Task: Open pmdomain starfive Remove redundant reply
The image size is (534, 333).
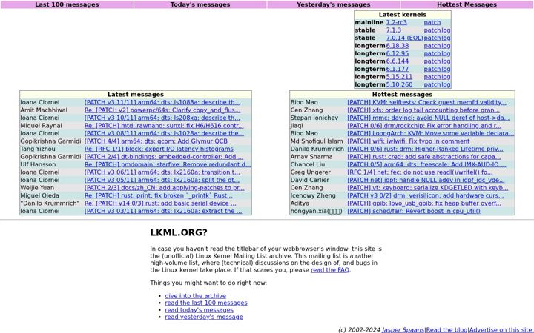Action: 168,164
